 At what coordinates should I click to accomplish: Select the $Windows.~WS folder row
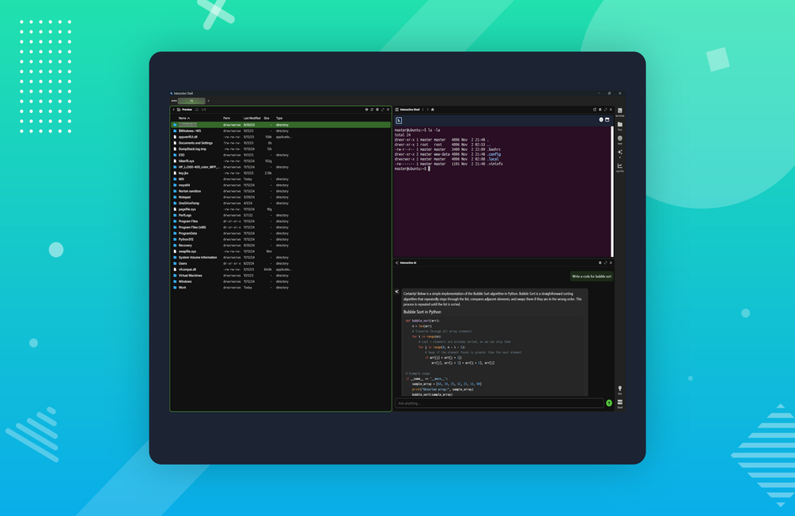280,130
